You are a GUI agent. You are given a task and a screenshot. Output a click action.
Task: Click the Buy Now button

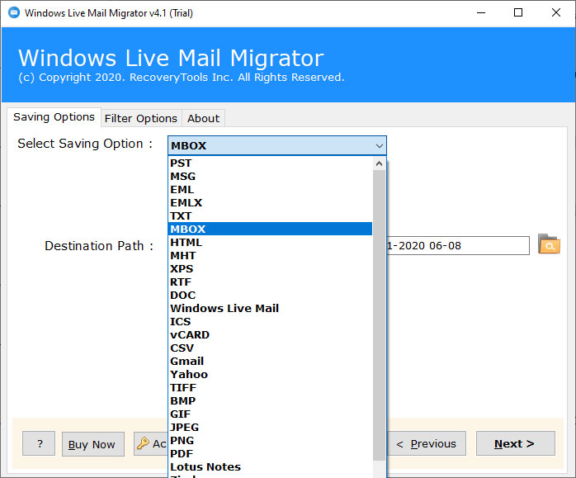tap(93, 444)
